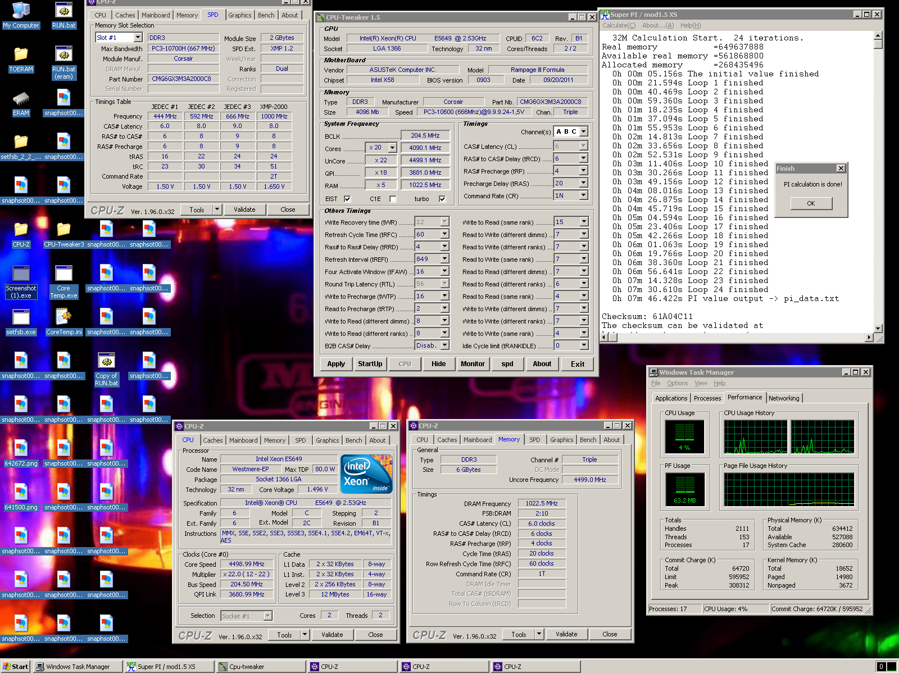Click the Start button on taskbar

coord(15,667)
